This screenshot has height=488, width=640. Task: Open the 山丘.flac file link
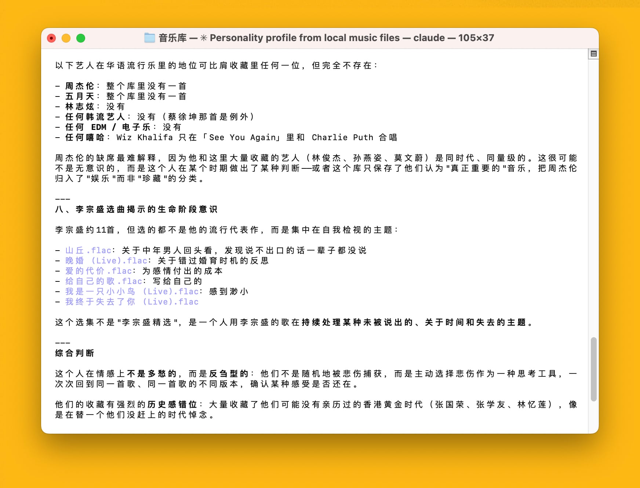tap(88, 250)
